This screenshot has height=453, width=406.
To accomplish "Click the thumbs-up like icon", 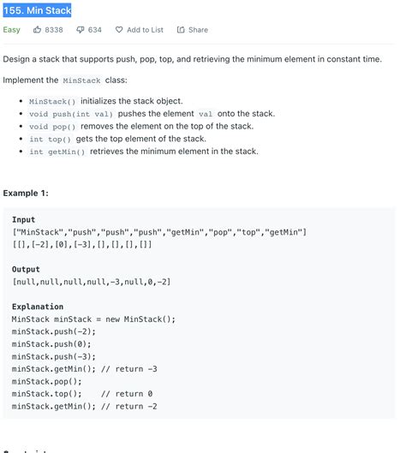I will pyautogui.click(x=37, y=29).
